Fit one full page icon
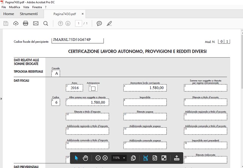The width and height of the screenshot is (243, 168). click(155, 158)
